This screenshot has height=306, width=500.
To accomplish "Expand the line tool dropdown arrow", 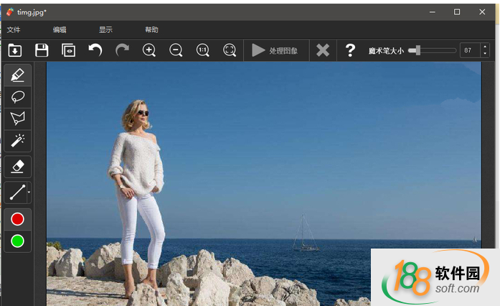I will (x=29, y=193).
